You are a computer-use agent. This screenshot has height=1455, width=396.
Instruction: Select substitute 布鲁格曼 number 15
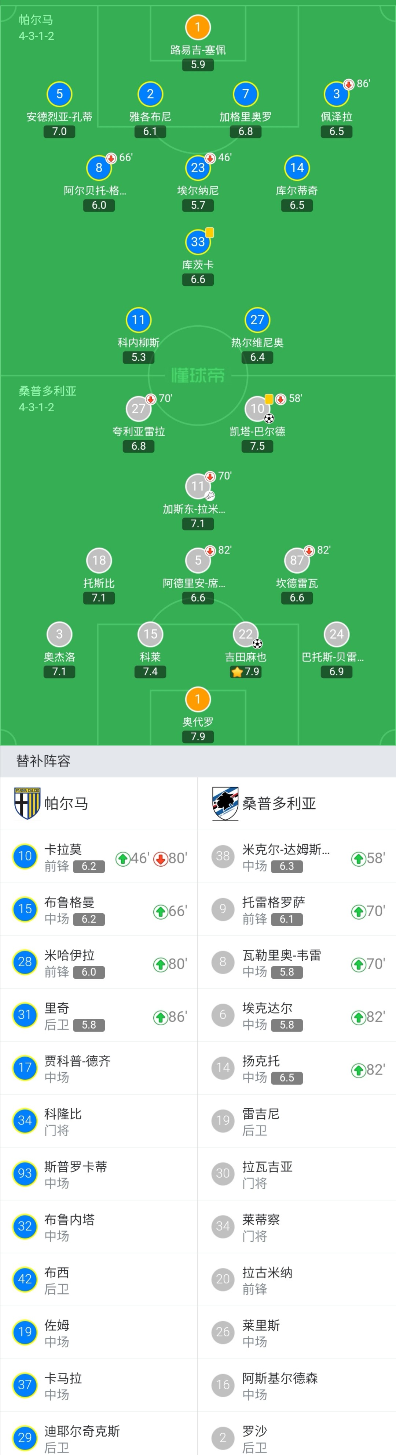tap(99, 909)
